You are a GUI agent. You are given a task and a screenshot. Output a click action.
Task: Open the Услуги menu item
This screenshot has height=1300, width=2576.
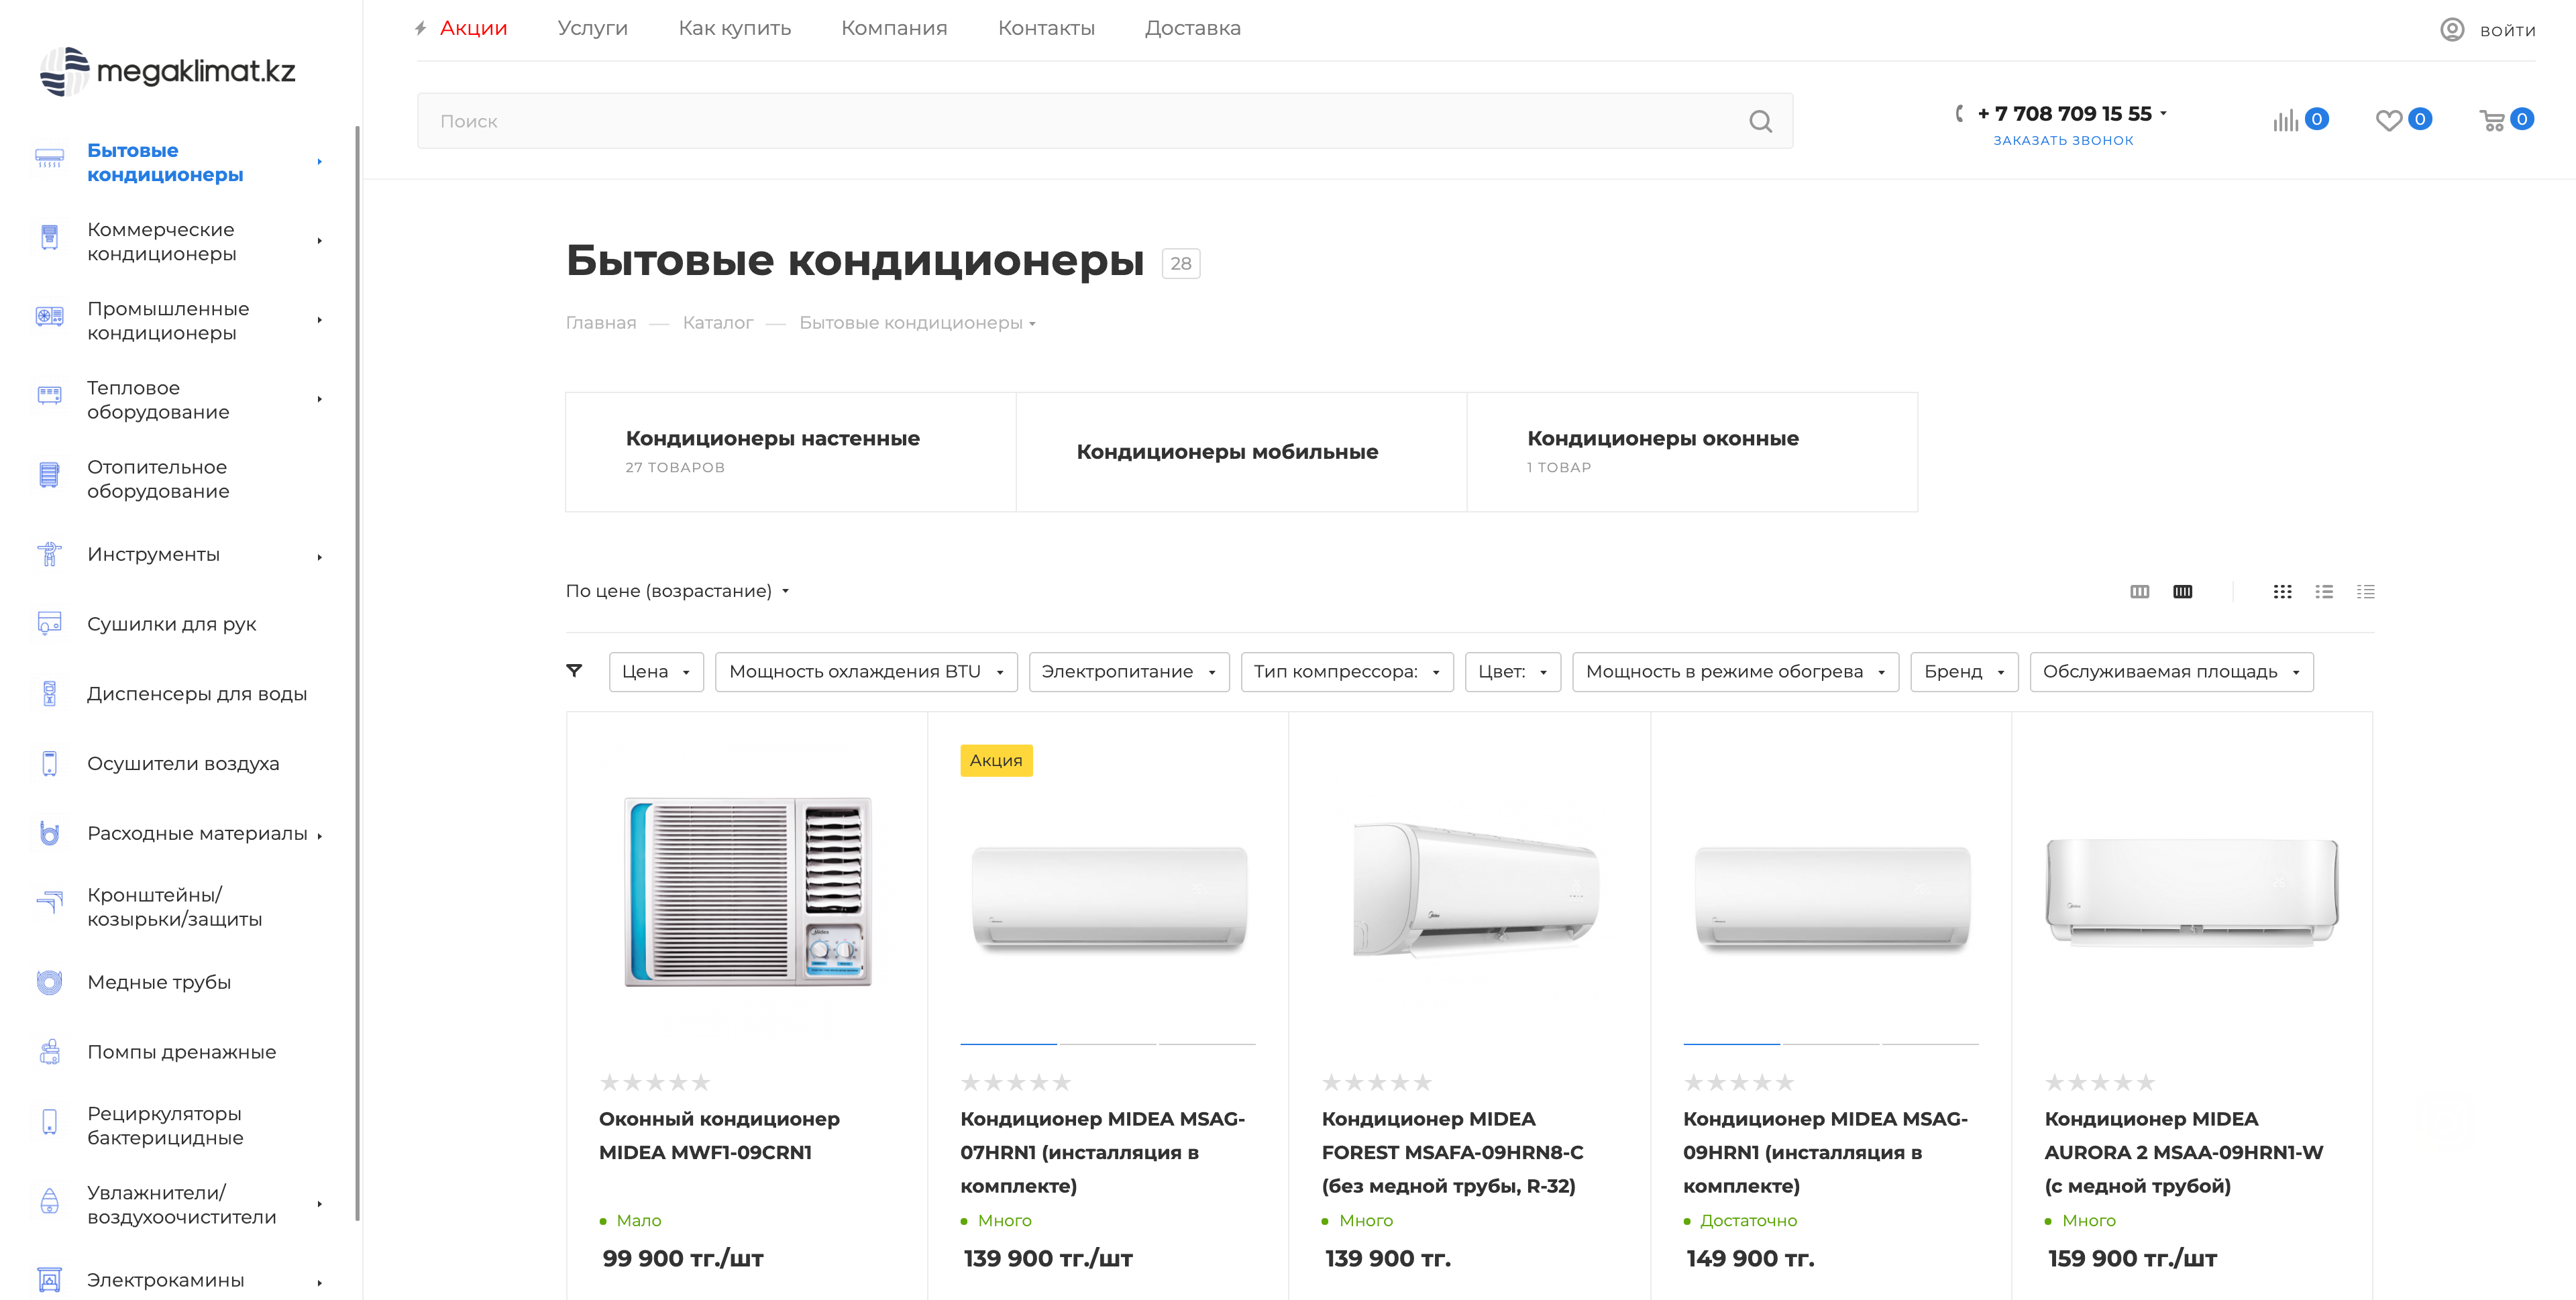(592, 28)
